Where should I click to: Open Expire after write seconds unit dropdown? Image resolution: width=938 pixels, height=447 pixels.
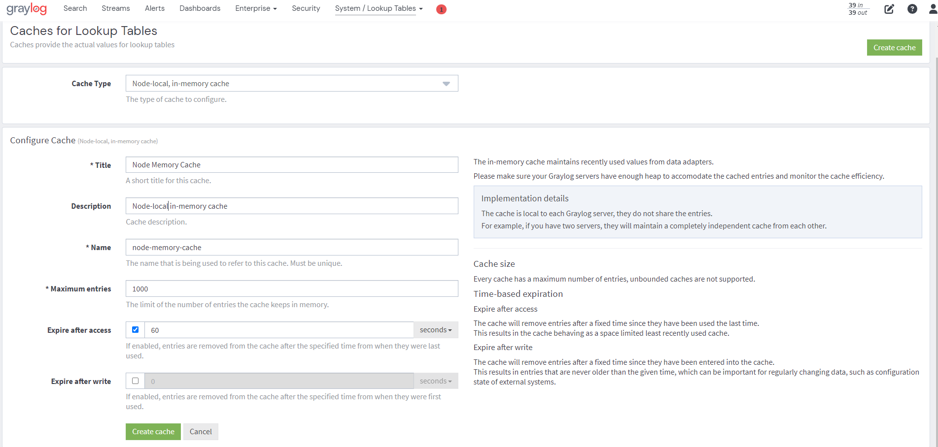pyautogui.click(x=436, y=381)
